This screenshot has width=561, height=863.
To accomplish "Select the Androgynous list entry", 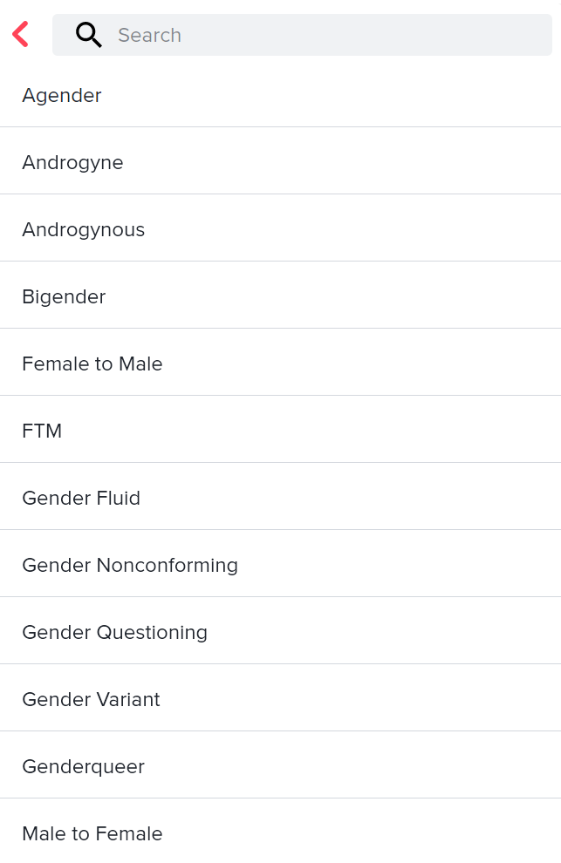I will (x=84, y=230).
